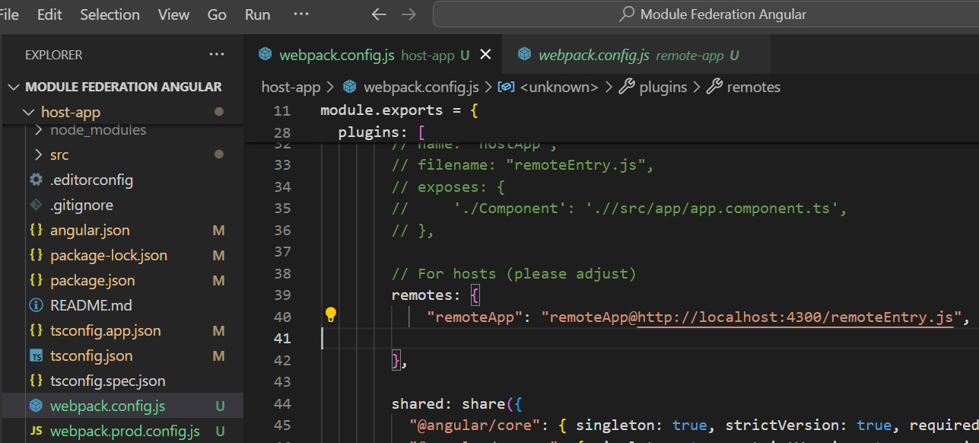The image size is (979, 443).
Task: Expand the node_modules folder
Action: (97, 130)
